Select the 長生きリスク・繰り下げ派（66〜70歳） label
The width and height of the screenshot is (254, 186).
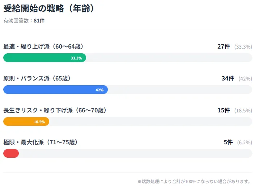coord(55,111)
